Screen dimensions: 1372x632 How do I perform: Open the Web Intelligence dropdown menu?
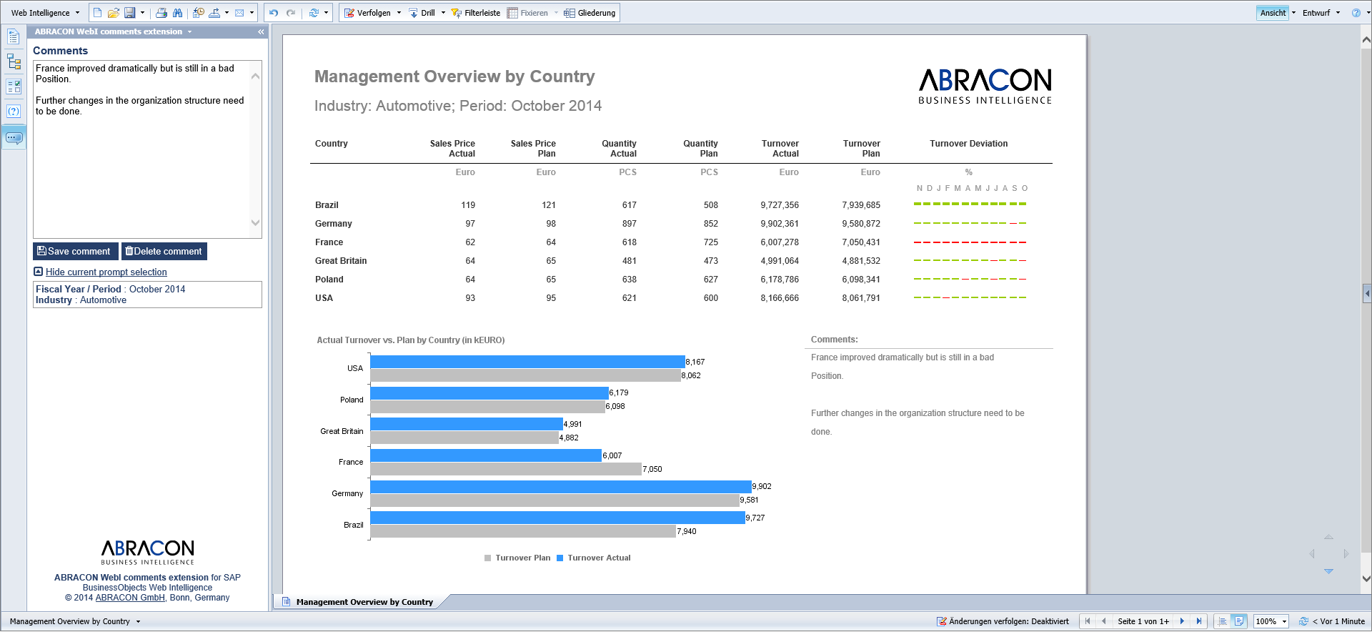[45, 13]
